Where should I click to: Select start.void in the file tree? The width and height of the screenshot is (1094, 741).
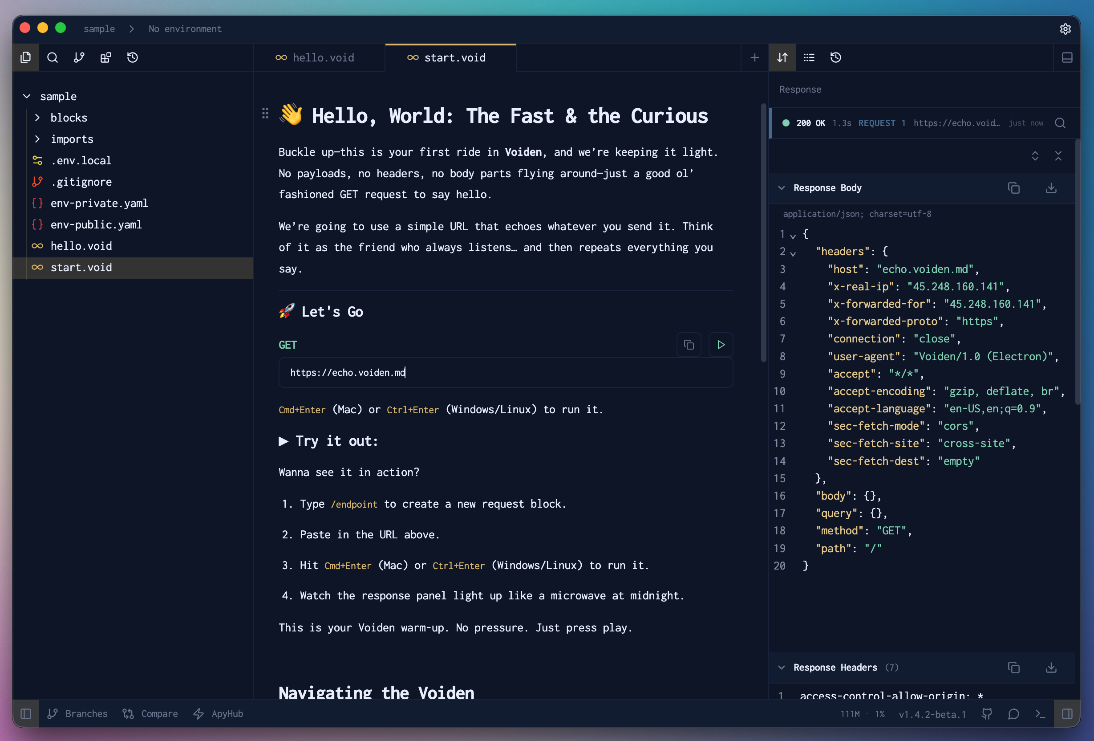click(133, 268)
